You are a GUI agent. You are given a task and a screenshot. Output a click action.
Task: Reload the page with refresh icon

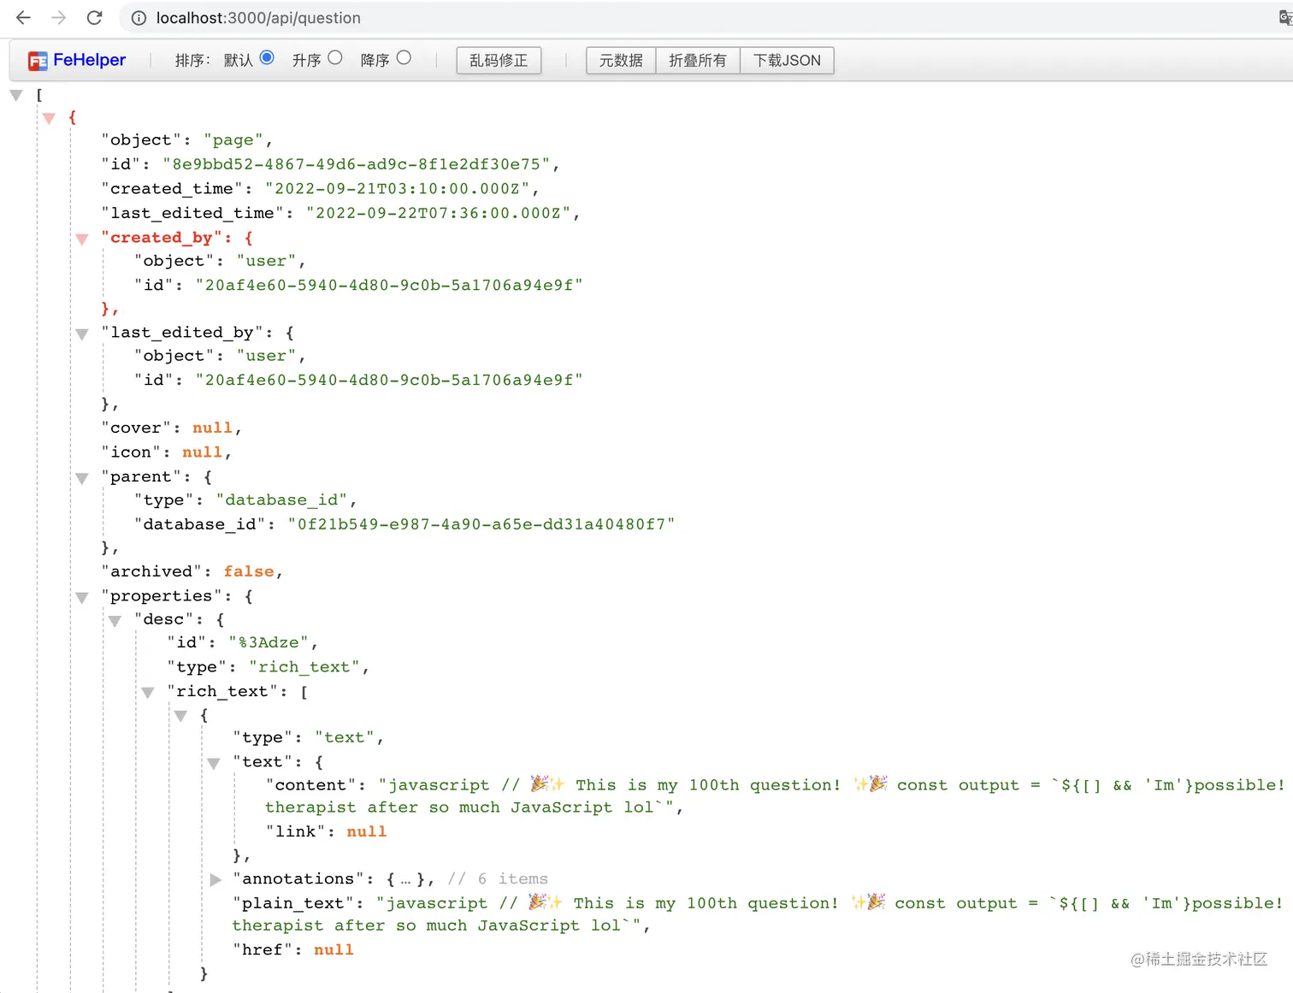point(95,17)
